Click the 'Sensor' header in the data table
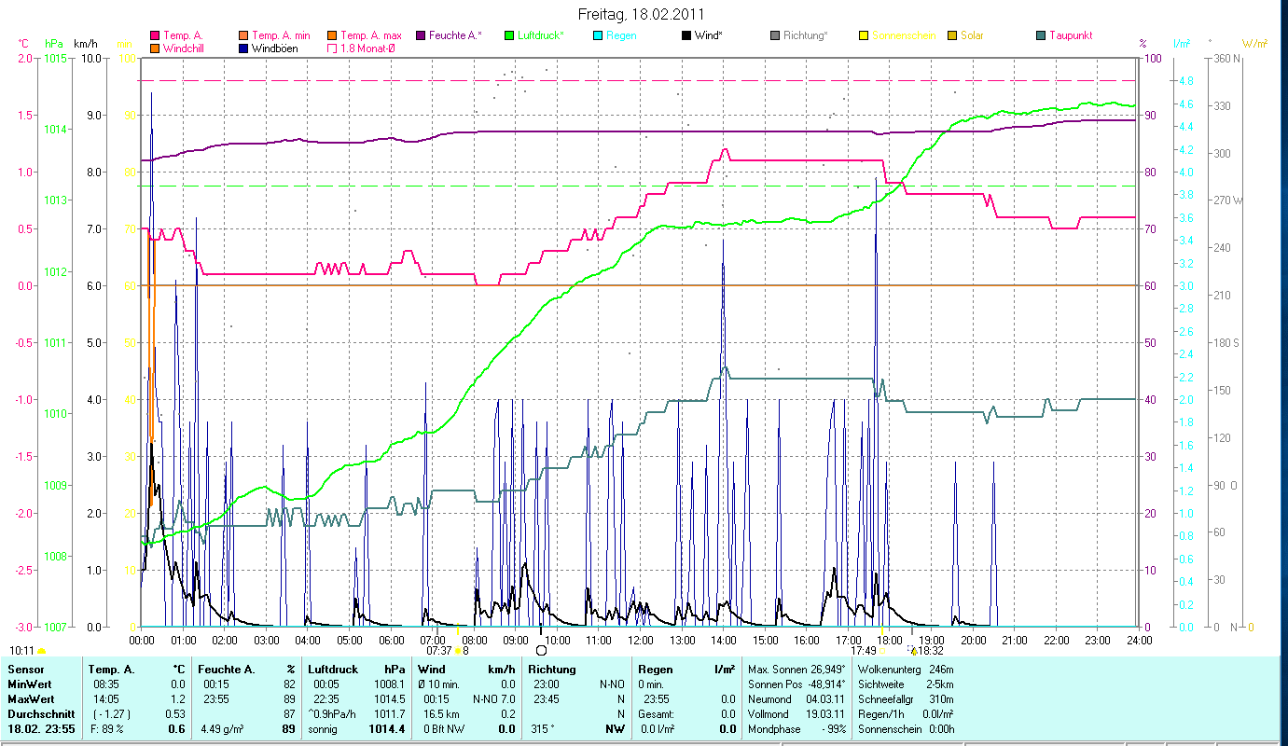Screen dimensions: 1288x746 [x=25, y=670]
